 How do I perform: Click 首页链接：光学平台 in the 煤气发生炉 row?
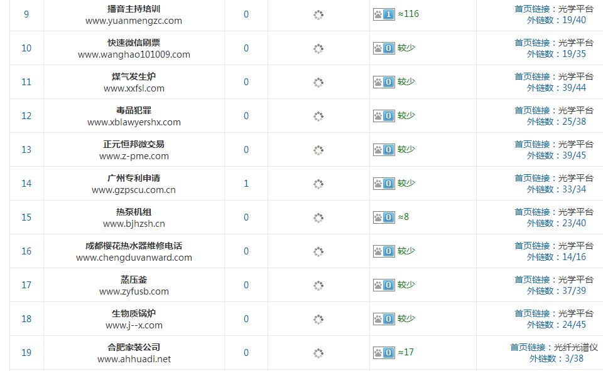(553, 76)
